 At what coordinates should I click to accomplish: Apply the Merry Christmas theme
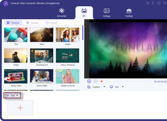pos(68,56)
